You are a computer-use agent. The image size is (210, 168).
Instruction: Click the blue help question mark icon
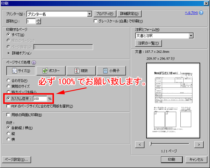(201, 13)
